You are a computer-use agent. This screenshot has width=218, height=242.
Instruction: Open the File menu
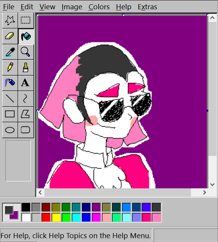click(x=9, y=7)
